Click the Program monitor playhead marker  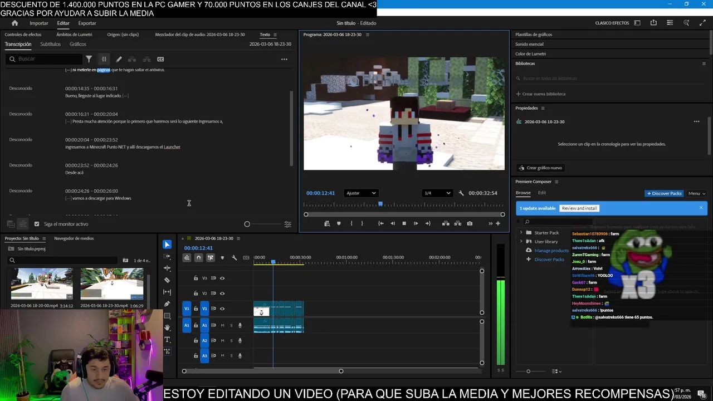pos(380,204)
